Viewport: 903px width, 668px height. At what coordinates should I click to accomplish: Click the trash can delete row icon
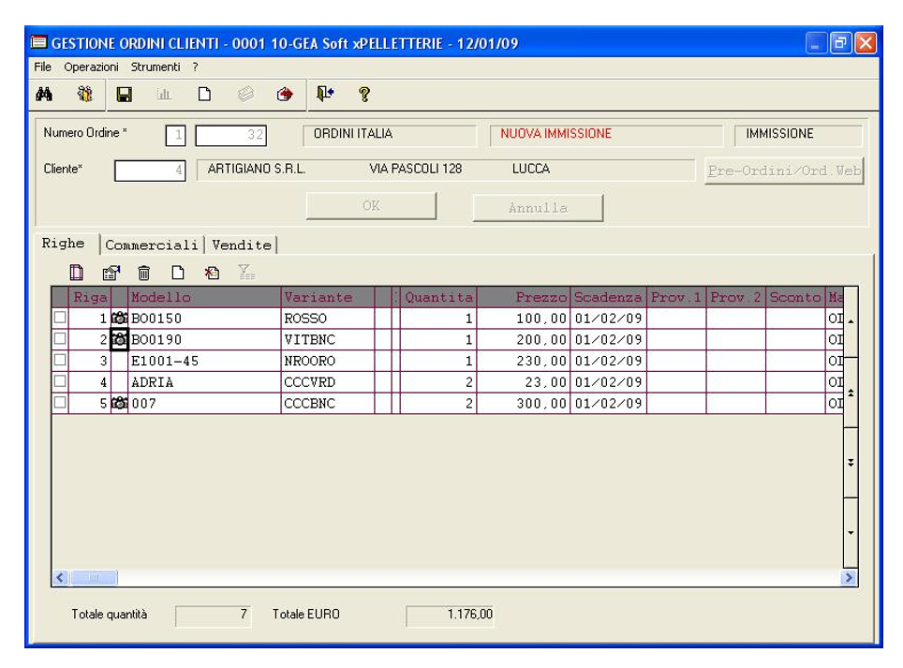(144, 273)
